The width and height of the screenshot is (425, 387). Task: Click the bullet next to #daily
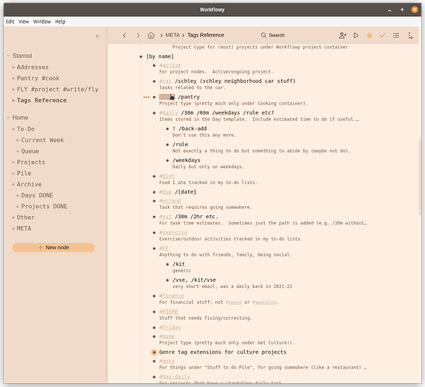(x=154, y=113)
